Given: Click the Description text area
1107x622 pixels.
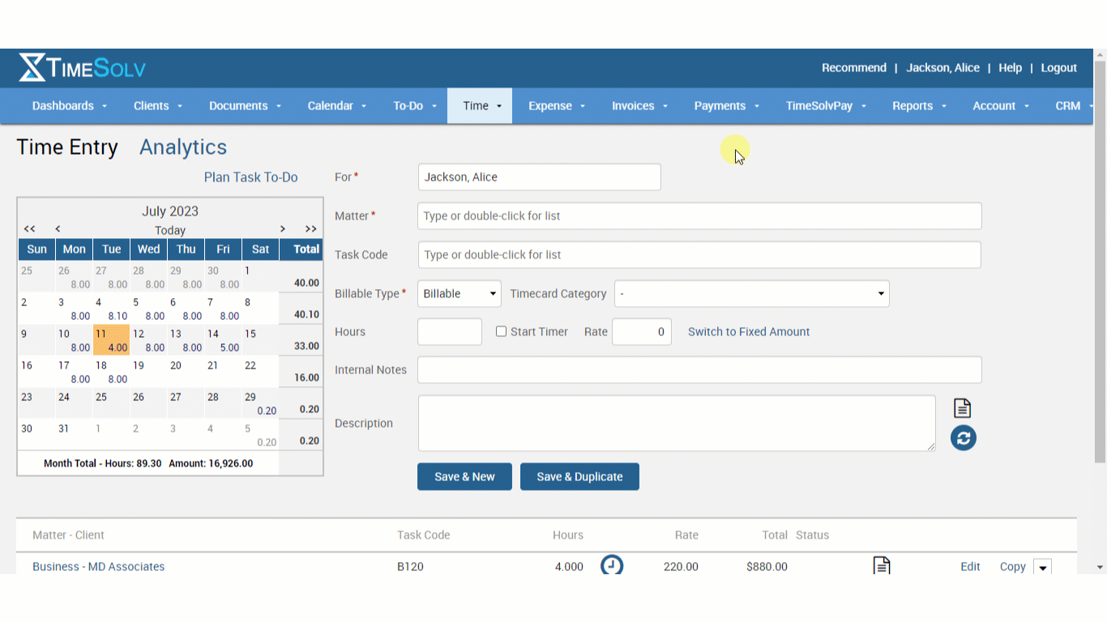Looking at the screenshot, I should 677,424.
